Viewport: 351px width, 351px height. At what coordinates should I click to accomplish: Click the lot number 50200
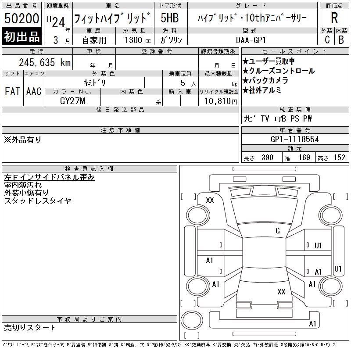pyautogui.click(x=21, y=18)
